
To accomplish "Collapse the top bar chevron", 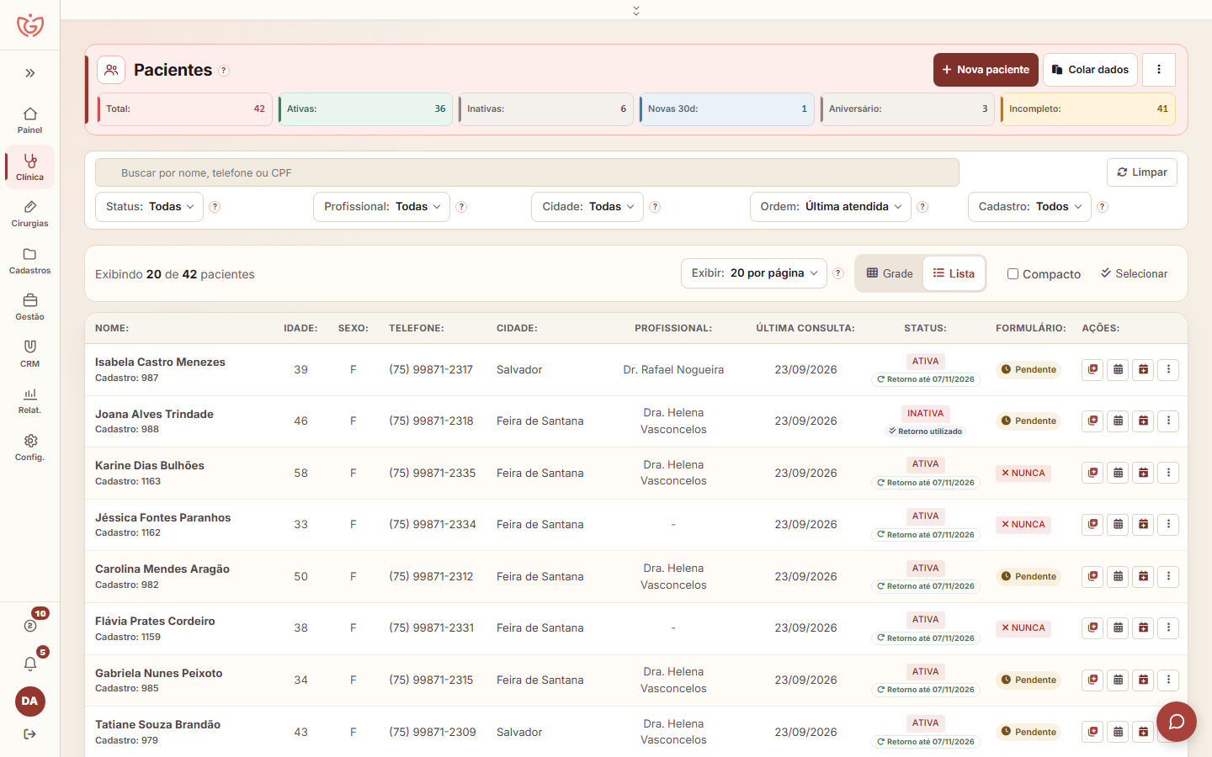I will click(x=636, y=10).
